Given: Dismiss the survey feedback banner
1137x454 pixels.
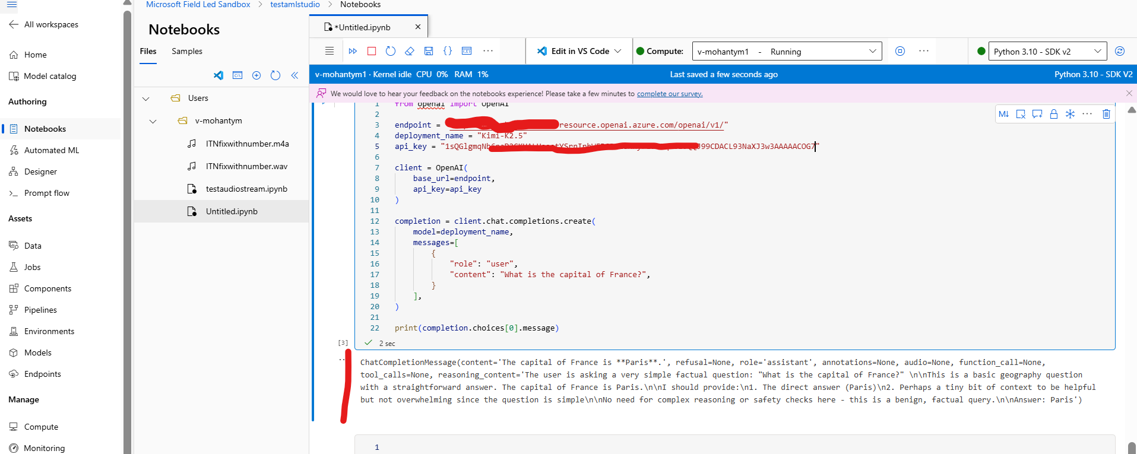Looking at the screenshot, I should 1129,93.
